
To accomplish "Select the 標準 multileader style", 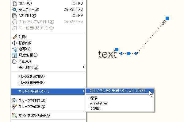I will 120,98.
